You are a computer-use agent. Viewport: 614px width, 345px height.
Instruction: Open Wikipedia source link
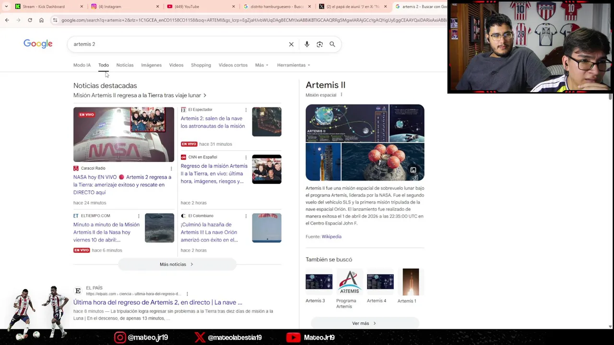pos(331,237)
